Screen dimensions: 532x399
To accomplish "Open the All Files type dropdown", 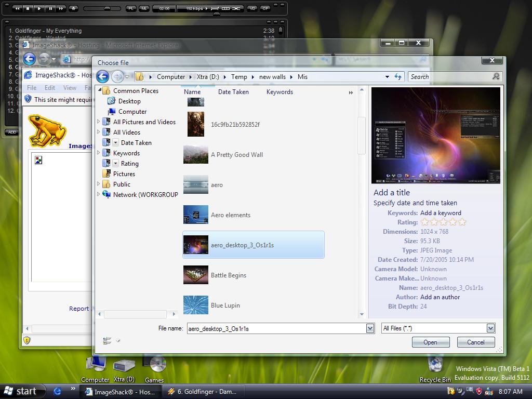I will click(x=490, y=328).
